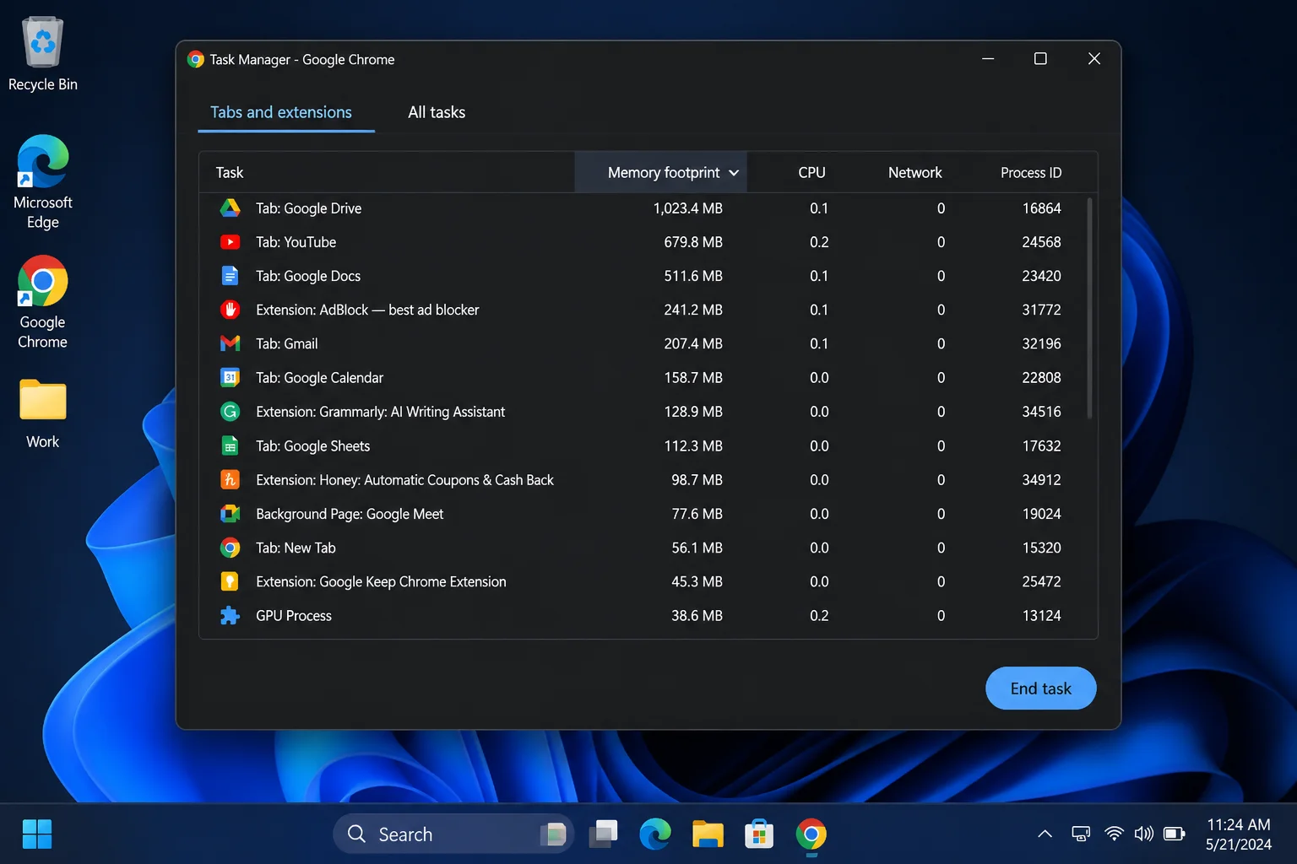This screenshot has height=864, width=1297.
Task: Click the Chrome logo in title bar
Action: click(196, 59)
